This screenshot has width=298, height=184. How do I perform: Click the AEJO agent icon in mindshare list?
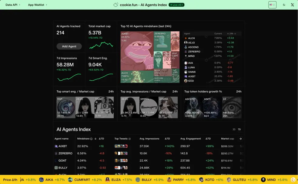pyautogui.click(x=186, y=42)
